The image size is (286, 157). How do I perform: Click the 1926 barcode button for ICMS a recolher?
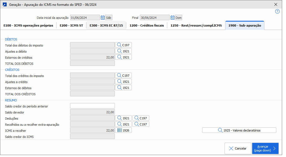click(123, 130)
